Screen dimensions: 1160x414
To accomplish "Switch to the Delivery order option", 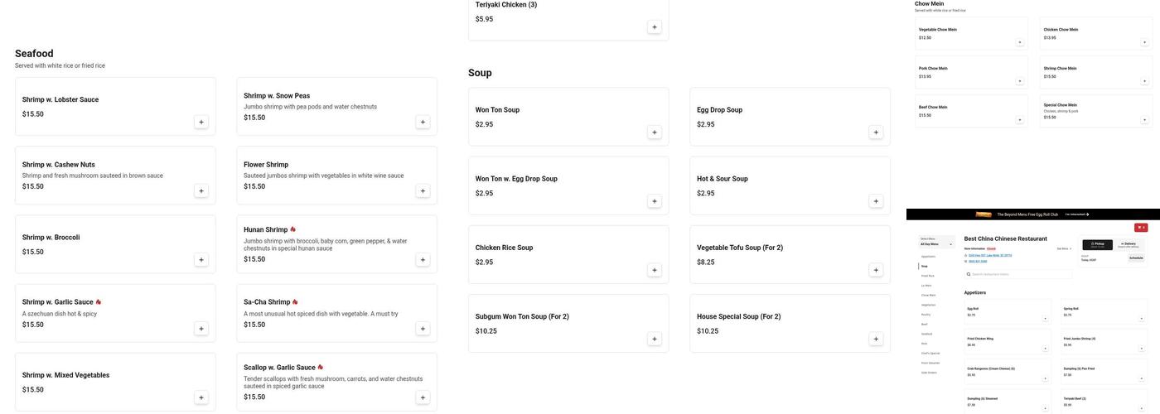I will (1129, 244).
